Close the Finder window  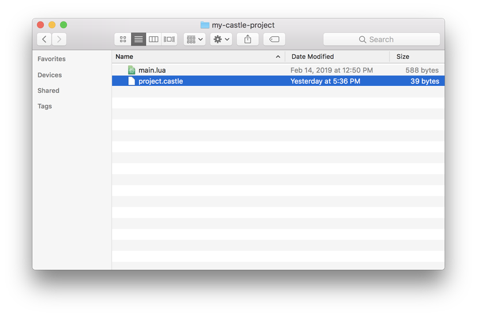click(40, 25)
